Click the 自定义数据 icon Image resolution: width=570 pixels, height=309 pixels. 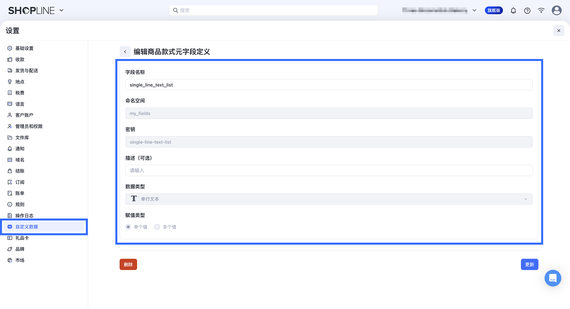[x=10, y=227]
